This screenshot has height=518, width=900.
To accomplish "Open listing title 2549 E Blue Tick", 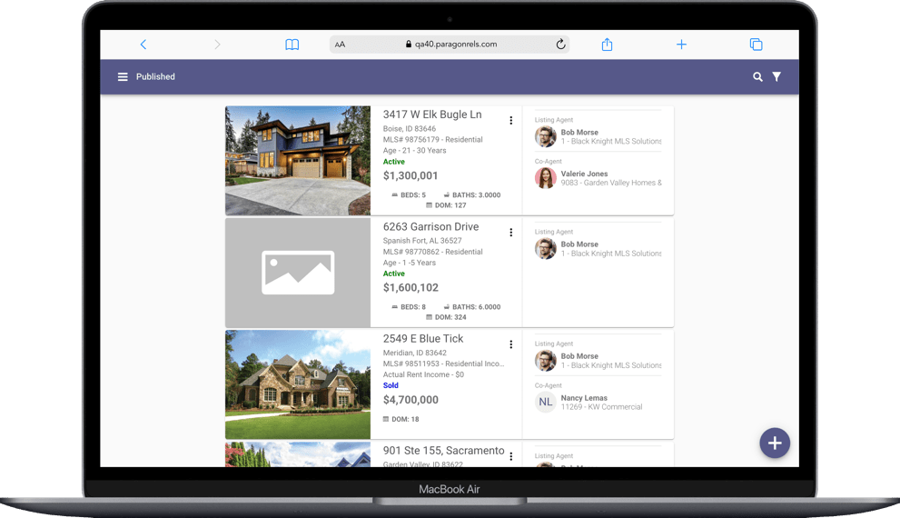I will (x=423, y=339).
